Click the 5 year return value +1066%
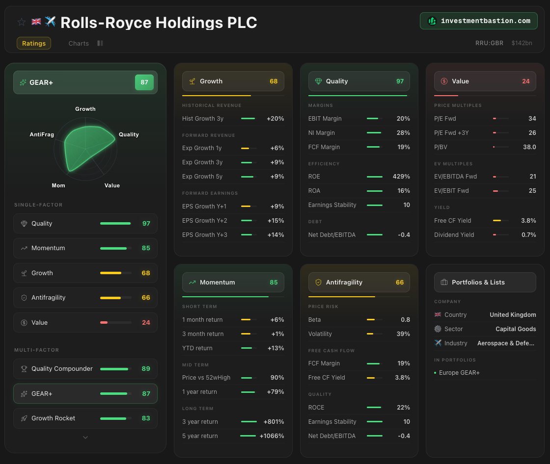Viewport: 550px width, 464px height. pyautogui.click(x=272, y=436)
